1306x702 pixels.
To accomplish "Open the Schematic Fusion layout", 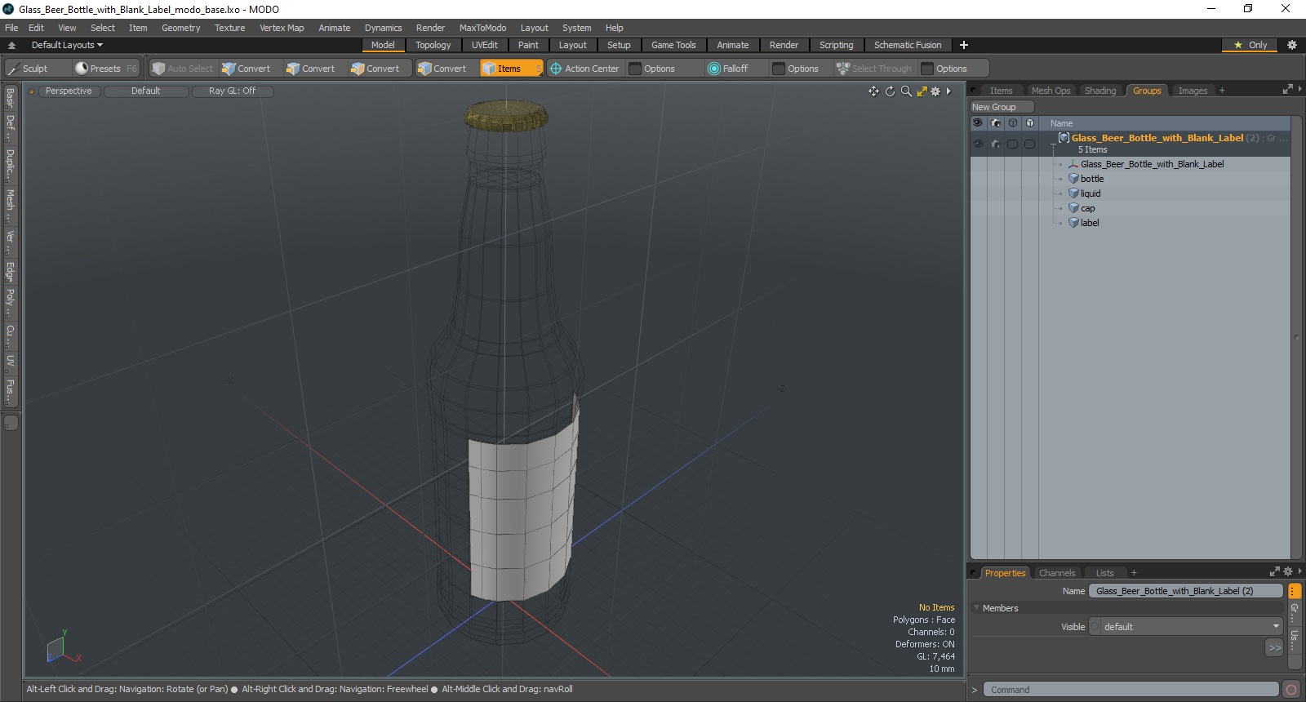I will pyautogui.click(x=907, y=45).
